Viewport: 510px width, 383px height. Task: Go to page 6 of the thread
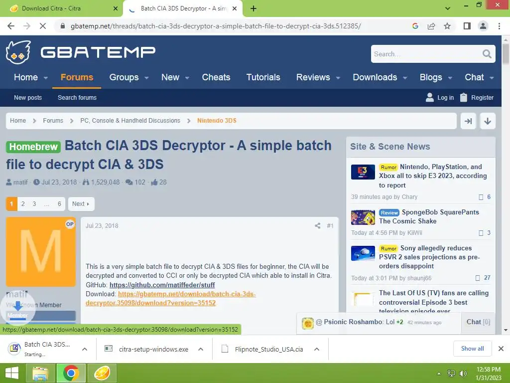coord(59,204)
